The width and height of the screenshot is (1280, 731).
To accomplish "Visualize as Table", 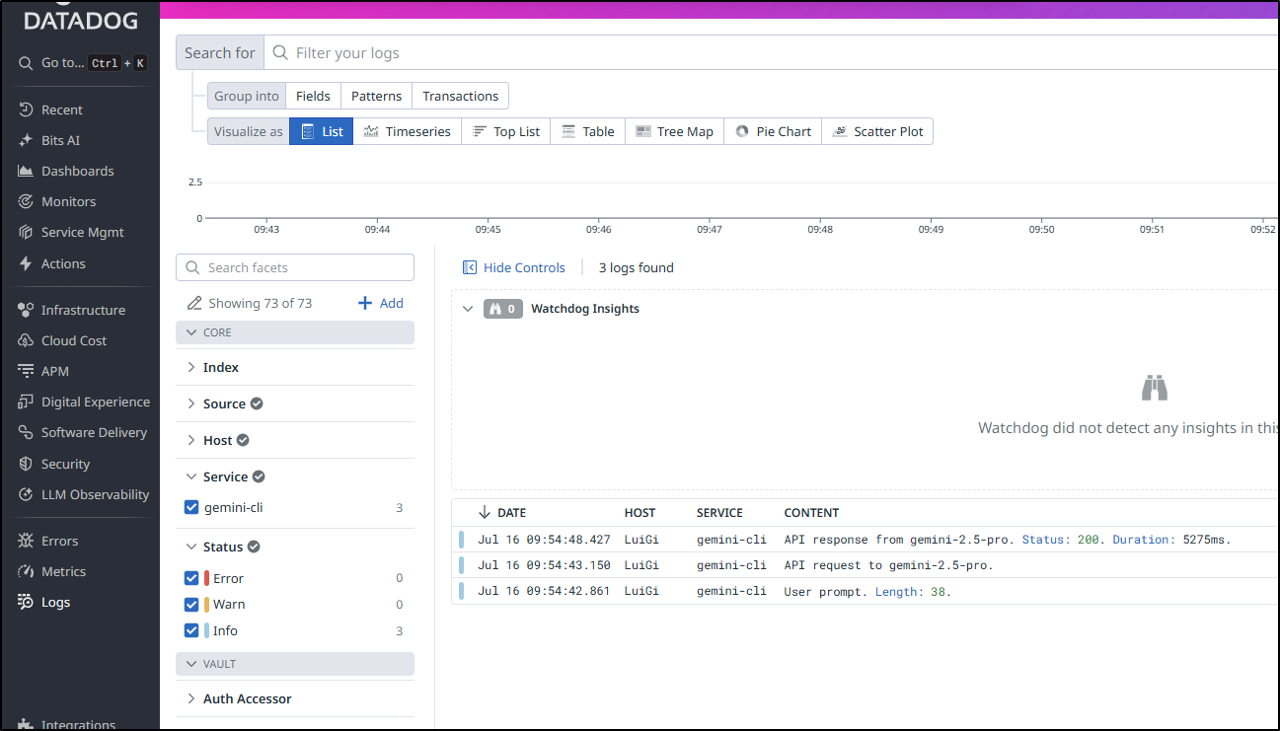I will pyautogui.click(x=588, y=131).
